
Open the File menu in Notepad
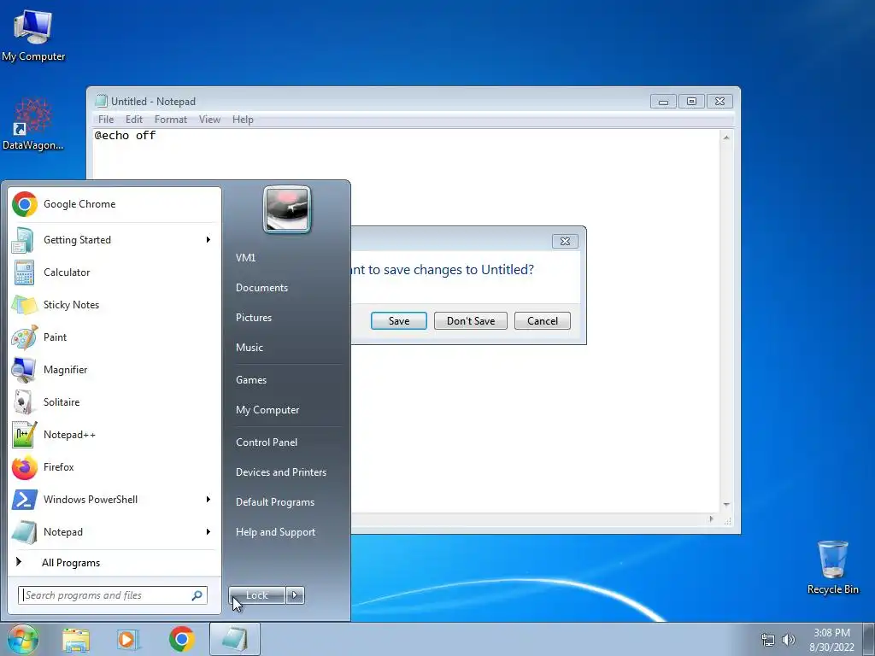click(105, 120)
